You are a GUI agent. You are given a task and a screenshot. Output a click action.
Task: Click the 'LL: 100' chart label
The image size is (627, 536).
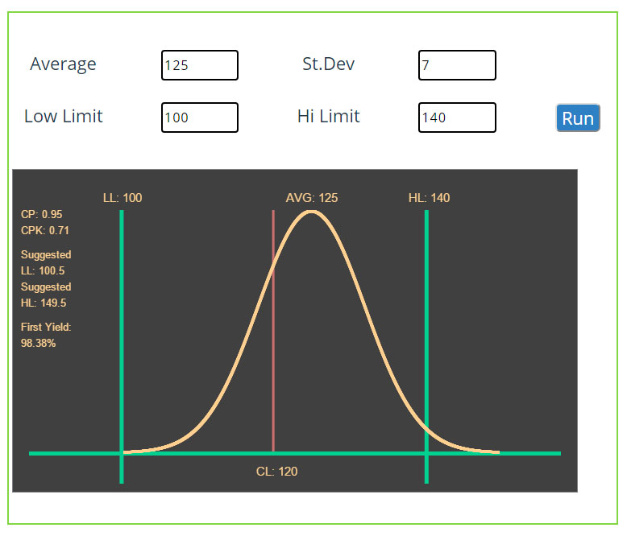122,198
